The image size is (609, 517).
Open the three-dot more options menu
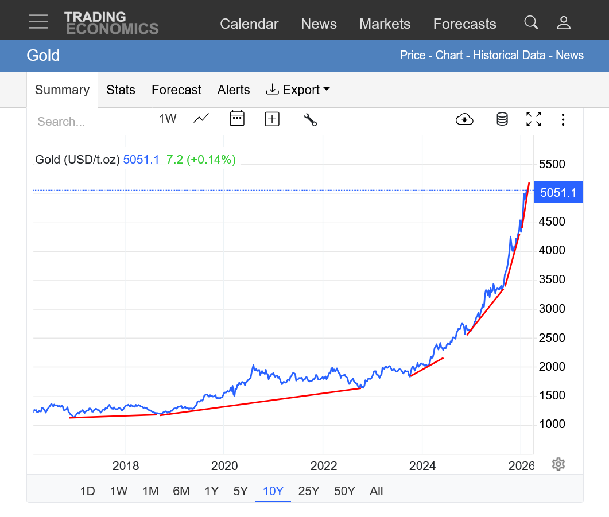pos(564,119)
